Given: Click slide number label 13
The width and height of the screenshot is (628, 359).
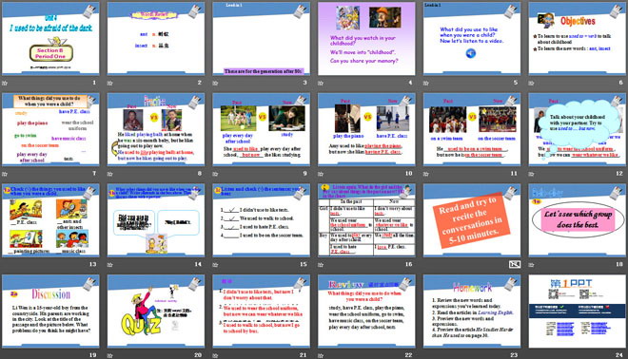Looking at the screenshot, I should [92, 264].
